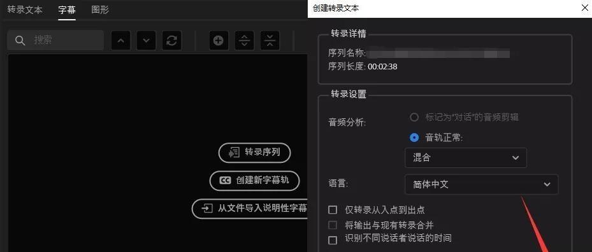Split the caption segment icon

tap(244, 40)
